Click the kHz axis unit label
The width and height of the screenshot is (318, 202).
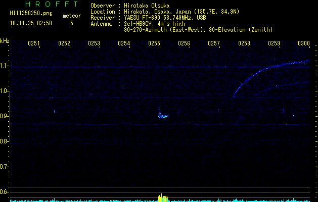pyautogui.click(x=5, y=41)
